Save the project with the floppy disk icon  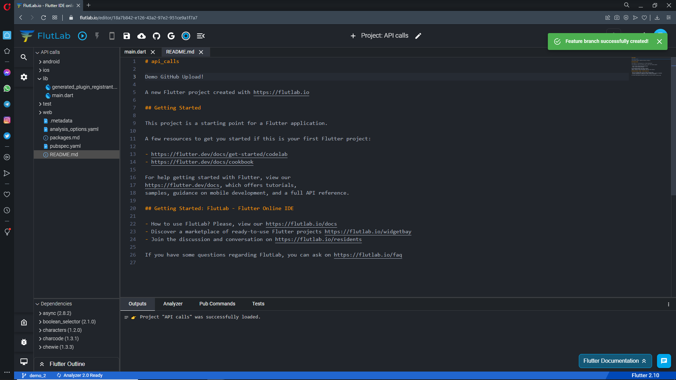point(127,36)
